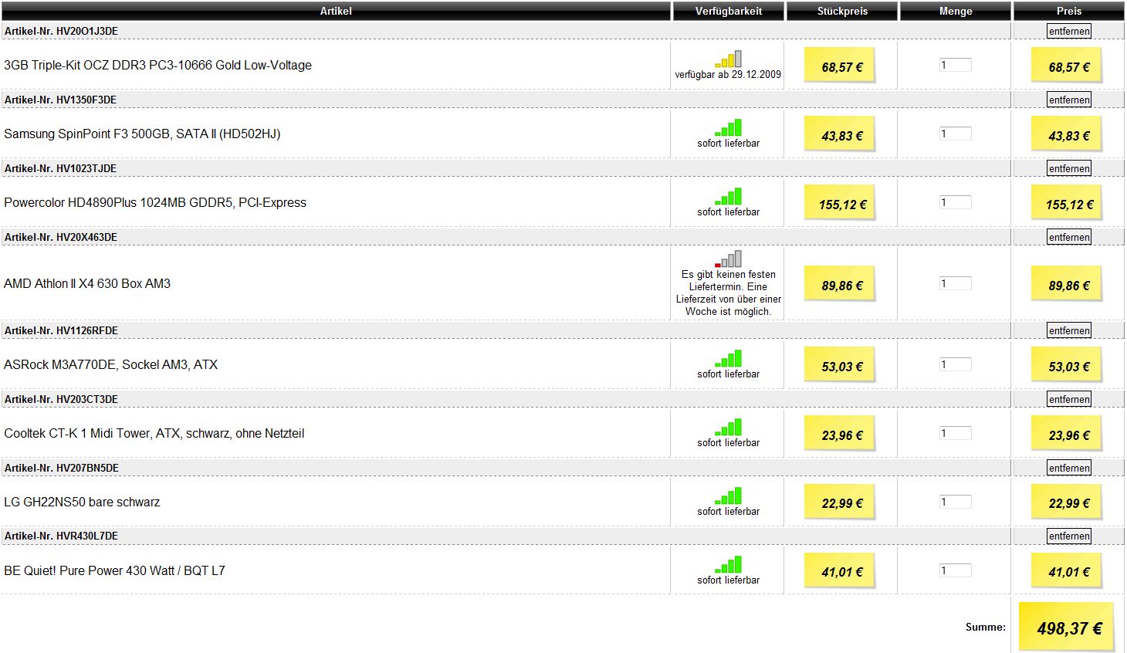Click unit price 68,57 € in Stückpreis column
Screen dimensions: 1127x653
(x=840, y=65)
